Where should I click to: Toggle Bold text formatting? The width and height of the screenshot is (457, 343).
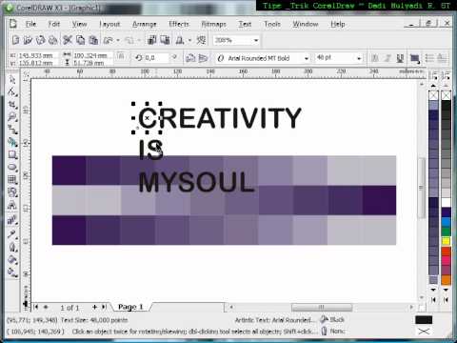pos(375,58)
